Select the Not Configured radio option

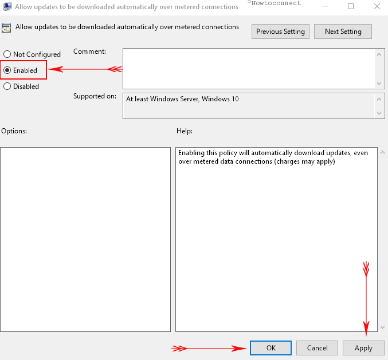click(32, 54)
